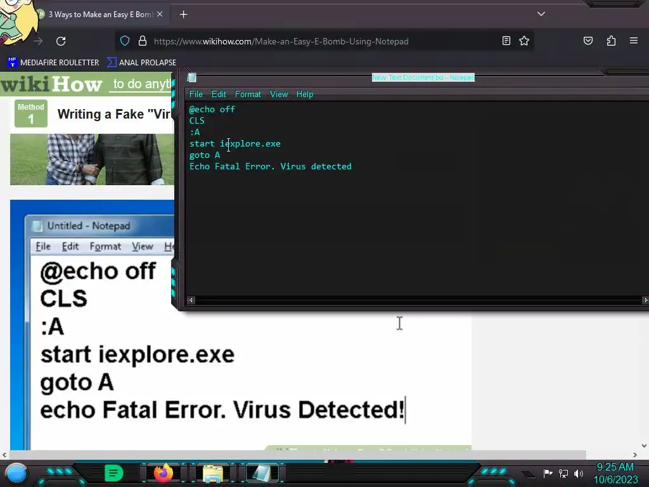649x487 pixels.
Task: Click the wikiHow logo
Action: click(x=51, y=84)
